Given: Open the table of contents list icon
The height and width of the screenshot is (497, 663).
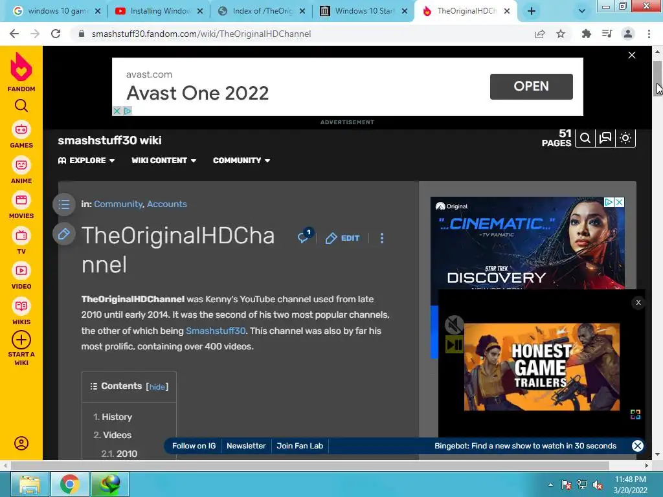Looking at the screenshot, I should pos(64,204).
